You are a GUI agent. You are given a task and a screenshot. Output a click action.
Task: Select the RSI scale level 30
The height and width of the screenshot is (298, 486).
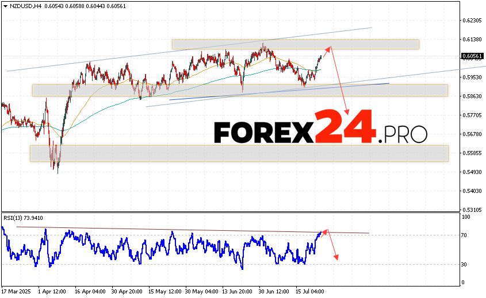[x=464, y=264]
